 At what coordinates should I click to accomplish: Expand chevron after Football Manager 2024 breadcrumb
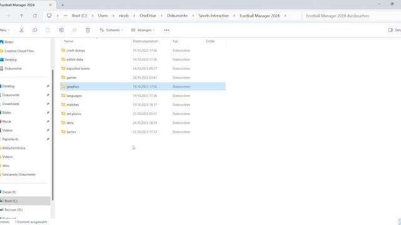285,16
